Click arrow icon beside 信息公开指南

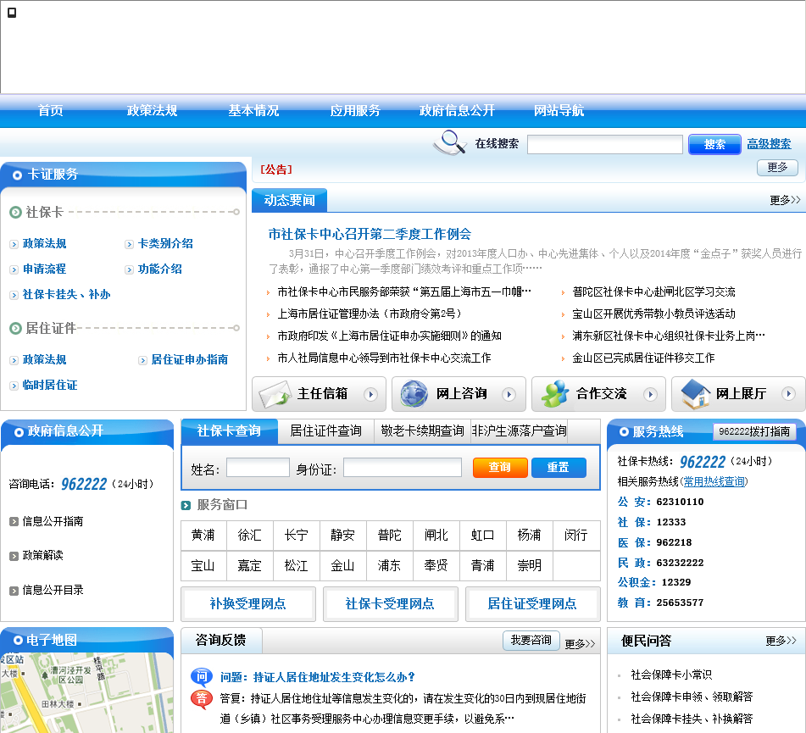point(14,521)
